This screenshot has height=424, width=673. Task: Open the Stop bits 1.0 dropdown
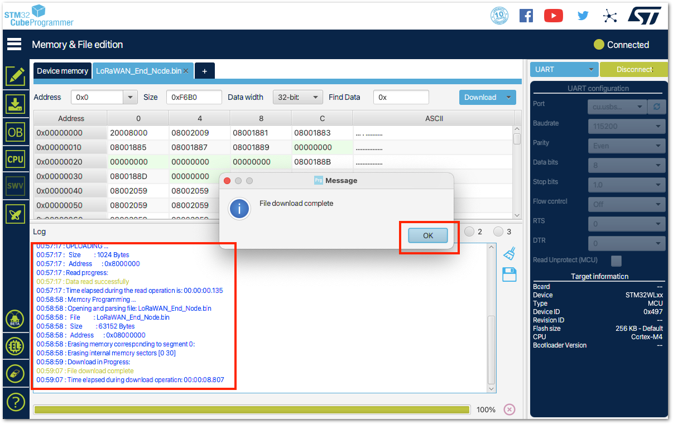pos(627,185)
